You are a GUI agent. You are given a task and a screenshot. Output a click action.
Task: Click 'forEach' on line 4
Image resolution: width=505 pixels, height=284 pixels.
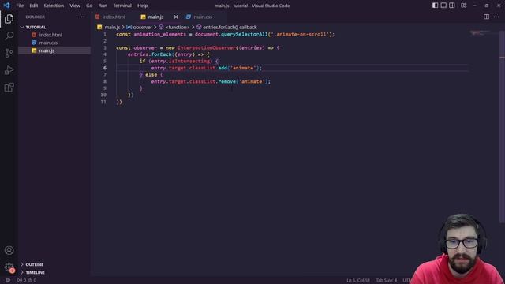[x=161, y=54]
